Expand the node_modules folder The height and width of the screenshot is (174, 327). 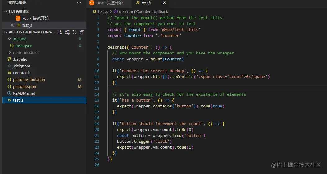(x=10, y=52)
